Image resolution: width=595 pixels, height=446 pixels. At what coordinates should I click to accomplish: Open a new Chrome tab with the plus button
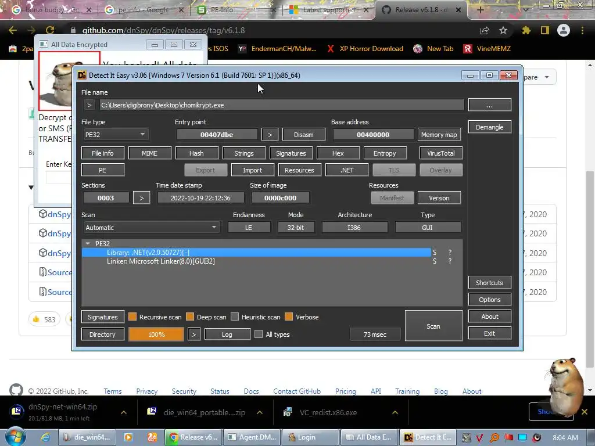pyautogui.click(x=480, y=10)
